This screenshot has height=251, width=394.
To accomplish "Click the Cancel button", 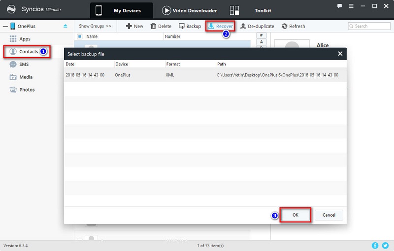I will (x=328, y=215).
